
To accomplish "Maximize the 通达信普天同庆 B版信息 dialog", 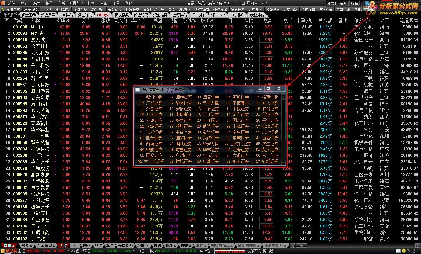I will [x=268, y=88].
